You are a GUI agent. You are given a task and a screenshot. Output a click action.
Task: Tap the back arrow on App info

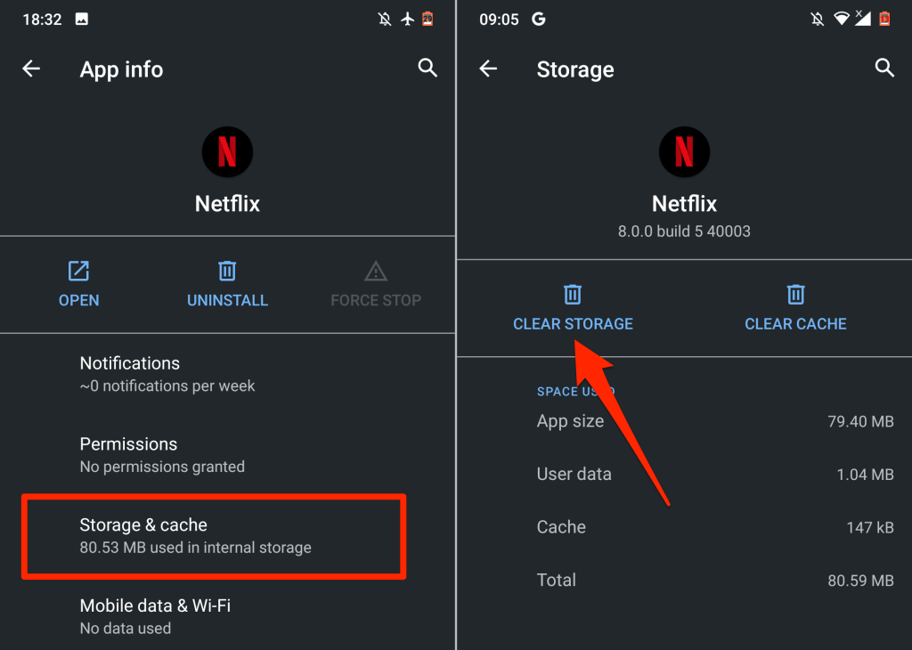point(32,69)
